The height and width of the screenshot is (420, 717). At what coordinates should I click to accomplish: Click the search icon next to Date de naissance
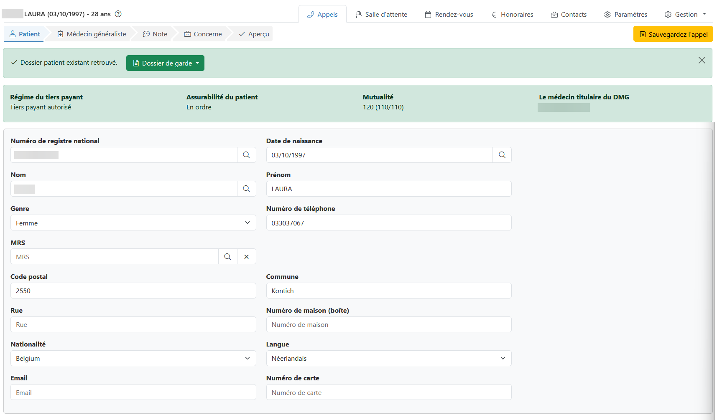(x=502, y=155)
